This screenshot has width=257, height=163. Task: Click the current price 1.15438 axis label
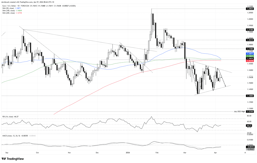coord(250,77)
